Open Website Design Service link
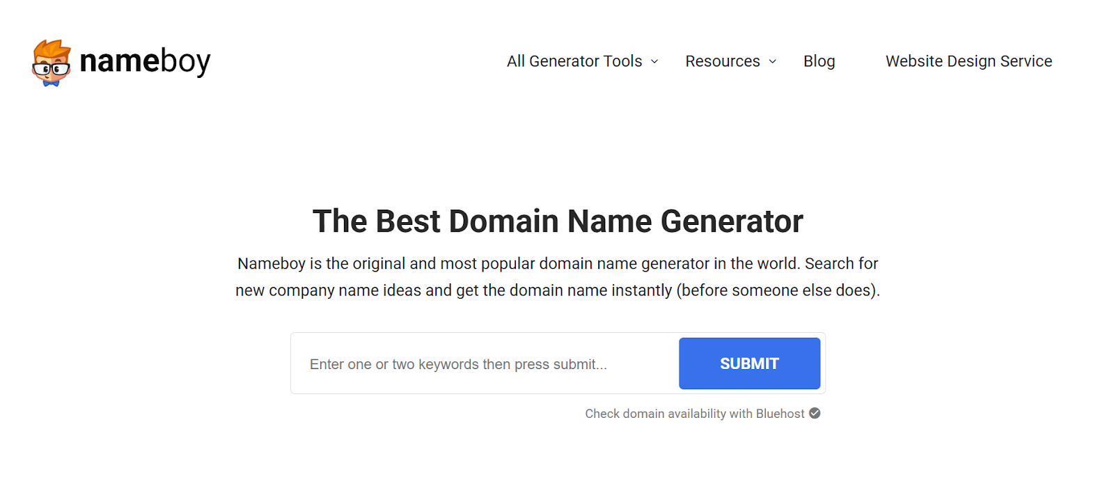Screen dimensions: 1114x484 point(968,61)
